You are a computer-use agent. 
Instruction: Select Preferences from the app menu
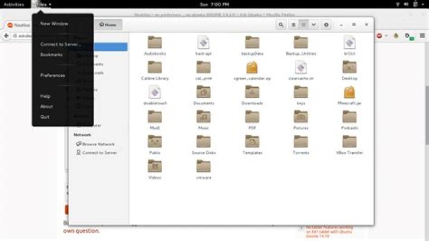(52, 75)
